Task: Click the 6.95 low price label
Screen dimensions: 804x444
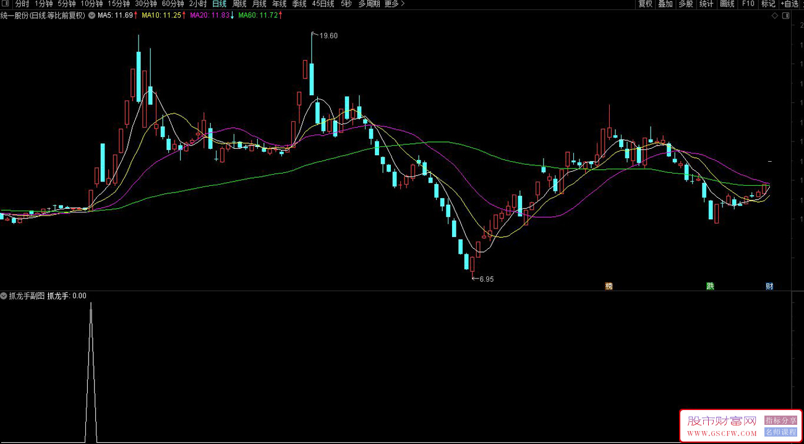Action: (x=487, y=279)
